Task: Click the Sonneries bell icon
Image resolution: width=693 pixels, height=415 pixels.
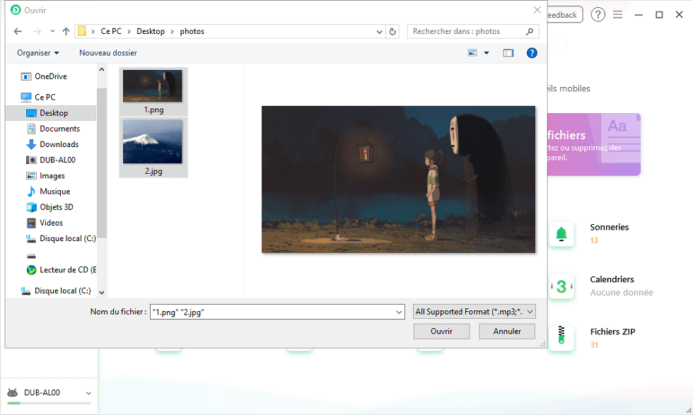Action: (561, 233)
